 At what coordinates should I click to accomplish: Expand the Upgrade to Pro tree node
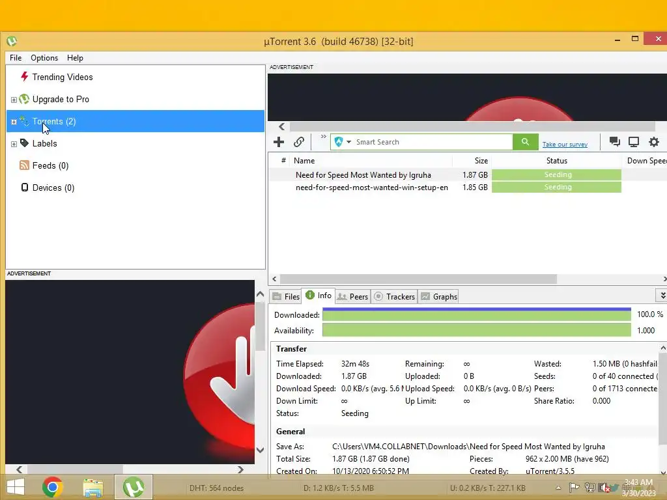pos(14,100)
